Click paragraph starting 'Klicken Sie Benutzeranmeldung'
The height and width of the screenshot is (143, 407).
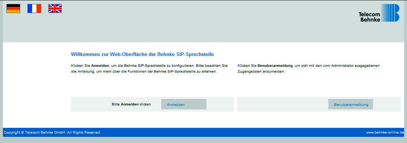click(308, 68)
